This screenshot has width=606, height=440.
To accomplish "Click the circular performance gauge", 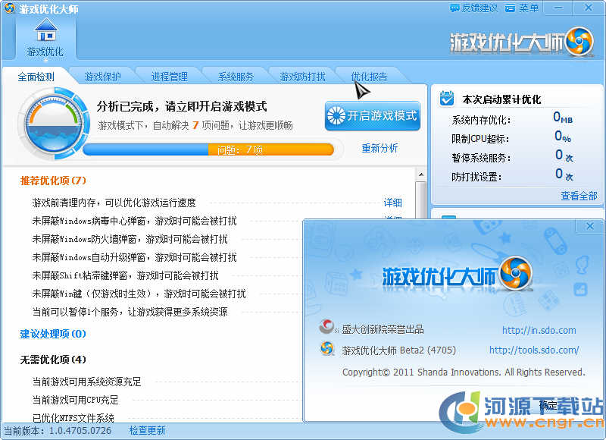I will pyautogui.click(x=54, y=123).
